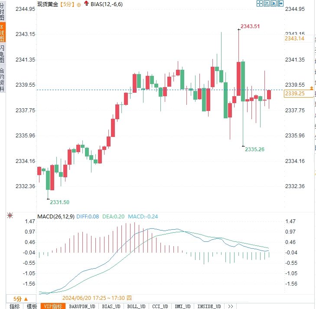Click the third icon in top-right chart toolbar
Viewport: 316px width, 309px height.
tap(274, 3)
